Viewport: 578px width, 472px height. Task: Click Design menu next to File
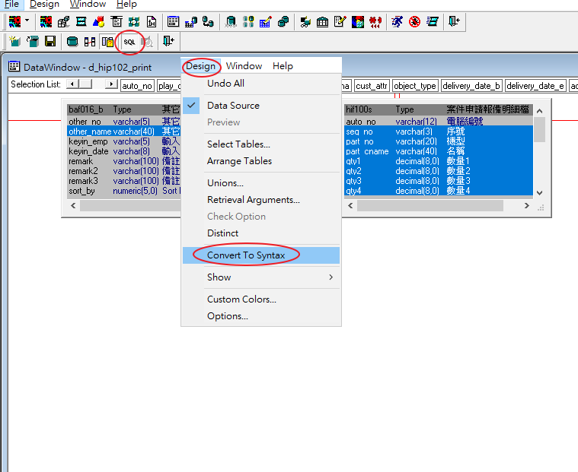pos(44,4)
